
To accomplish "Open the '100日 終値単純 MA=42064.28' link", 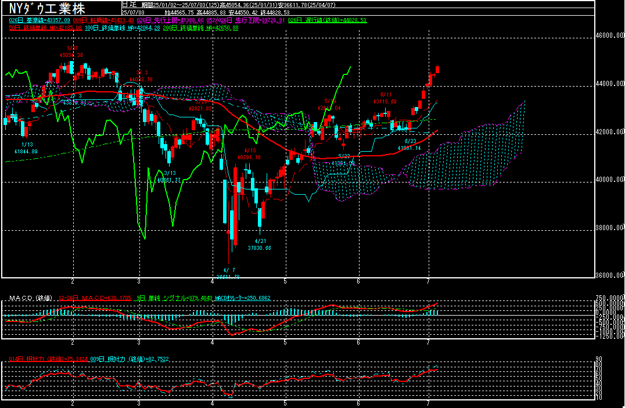I will click(x=123, y=28).
